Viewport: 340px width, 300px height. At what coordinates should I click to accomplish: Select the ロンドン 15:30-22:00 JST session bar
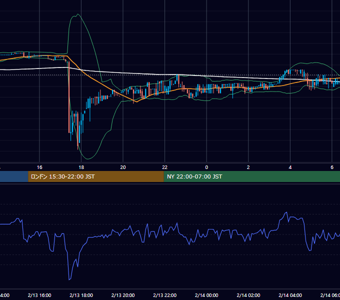[x=96, y=176]
